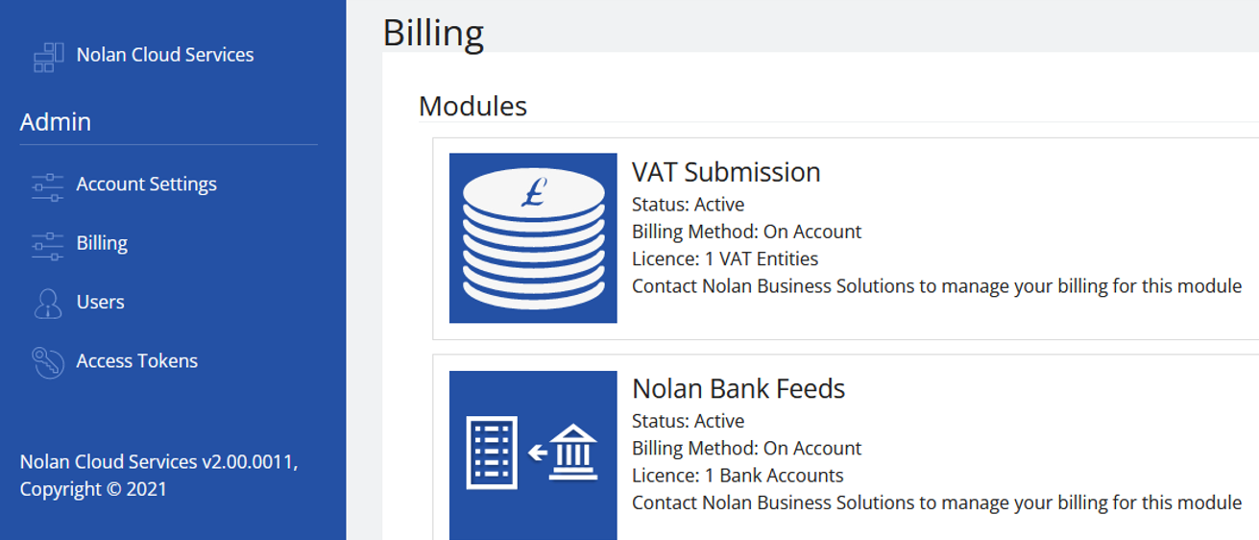
Task: Click the "Licence: 1 VAT Entities" line
Action: click(725, 258)
